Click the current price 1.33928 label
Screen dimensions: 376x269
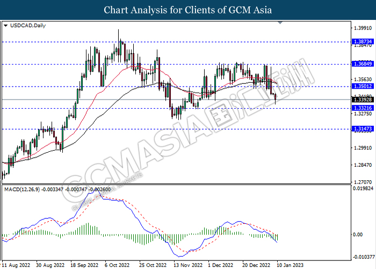pos(363,100)
